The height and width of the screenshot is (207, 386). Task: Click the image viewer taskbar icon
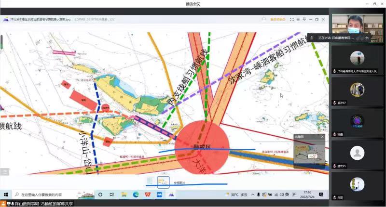tap(171, 194)
